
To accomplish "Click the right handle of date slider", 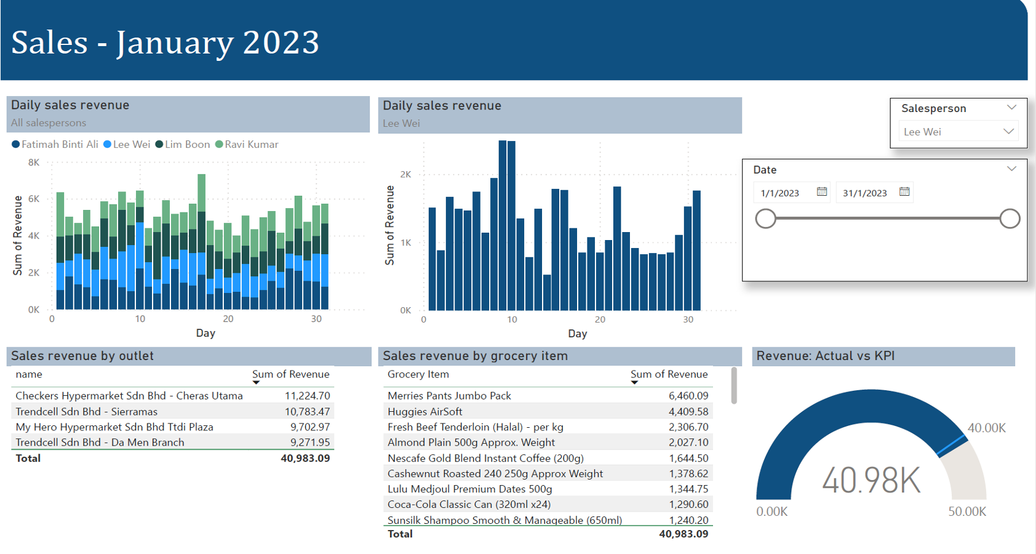I will (x=1010, y=219).
